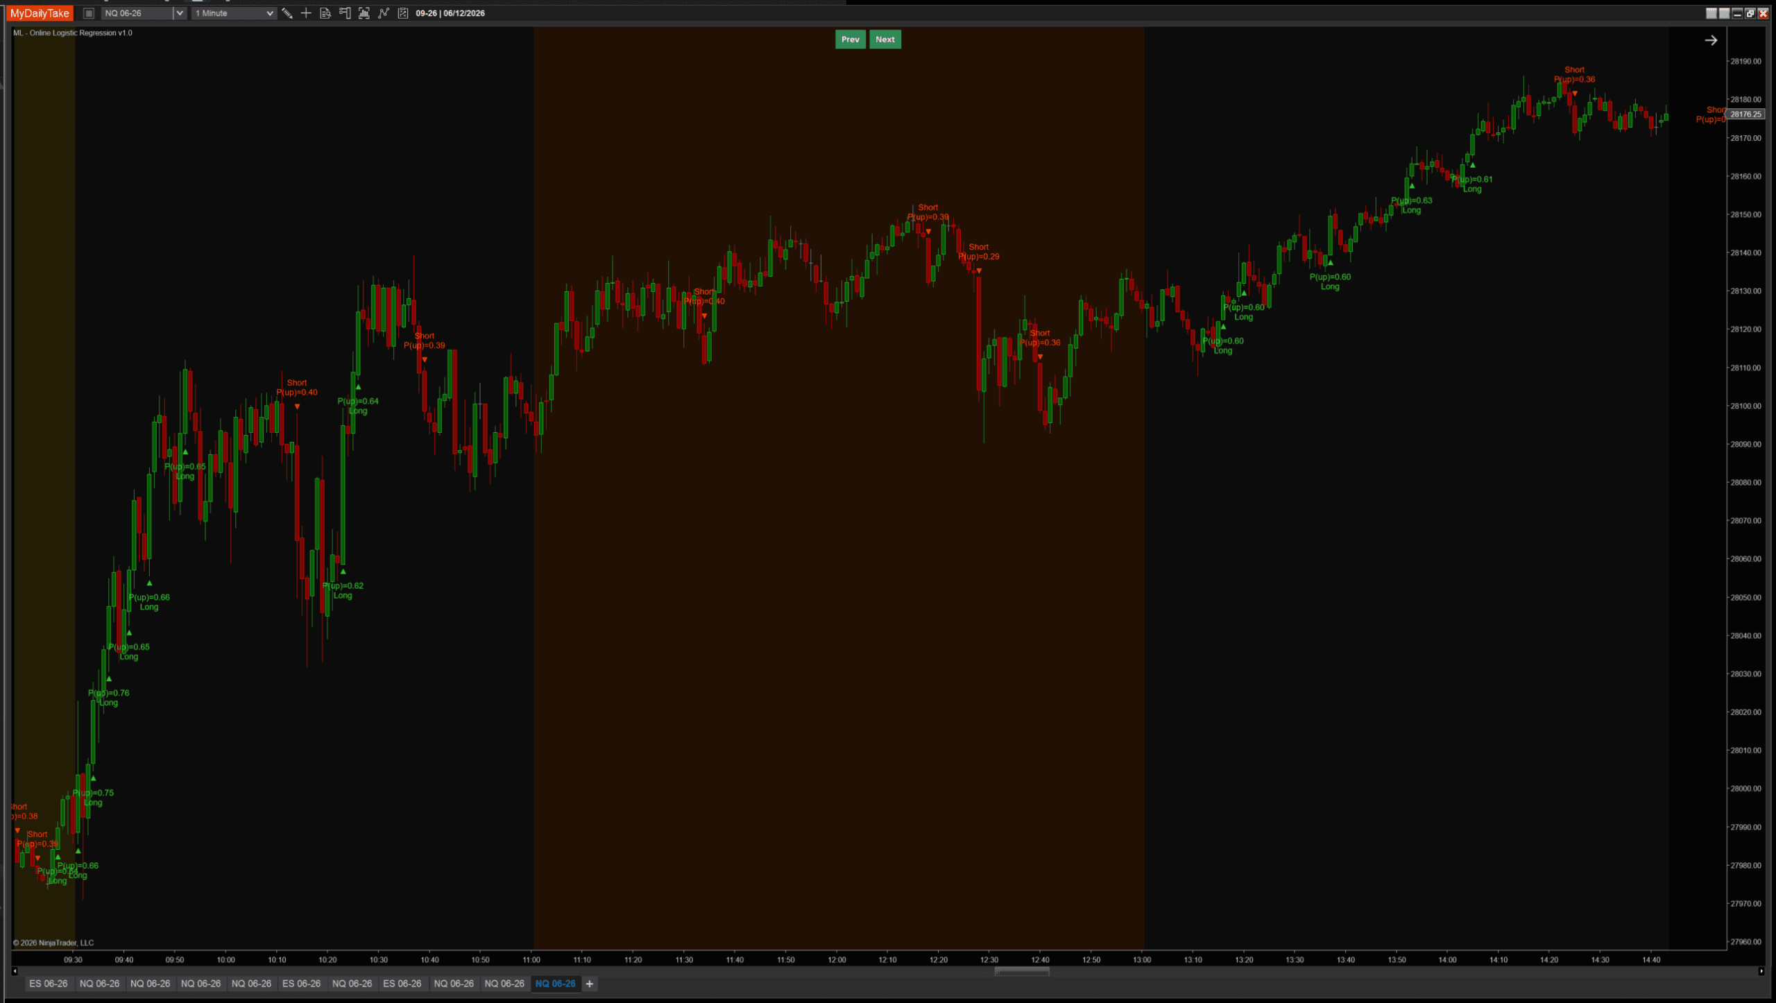Open the Strategies line-graph icon
Viewport: 1776px width, 1003px height.
click(x=384, y=13)
